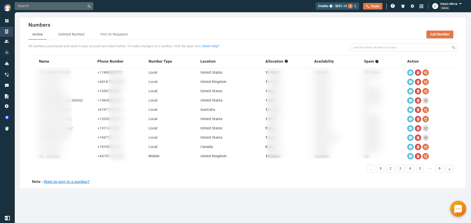The width and height of the screenshot is (471, 223).
Task: Go to page 2 of numbers
Action: 390,169
